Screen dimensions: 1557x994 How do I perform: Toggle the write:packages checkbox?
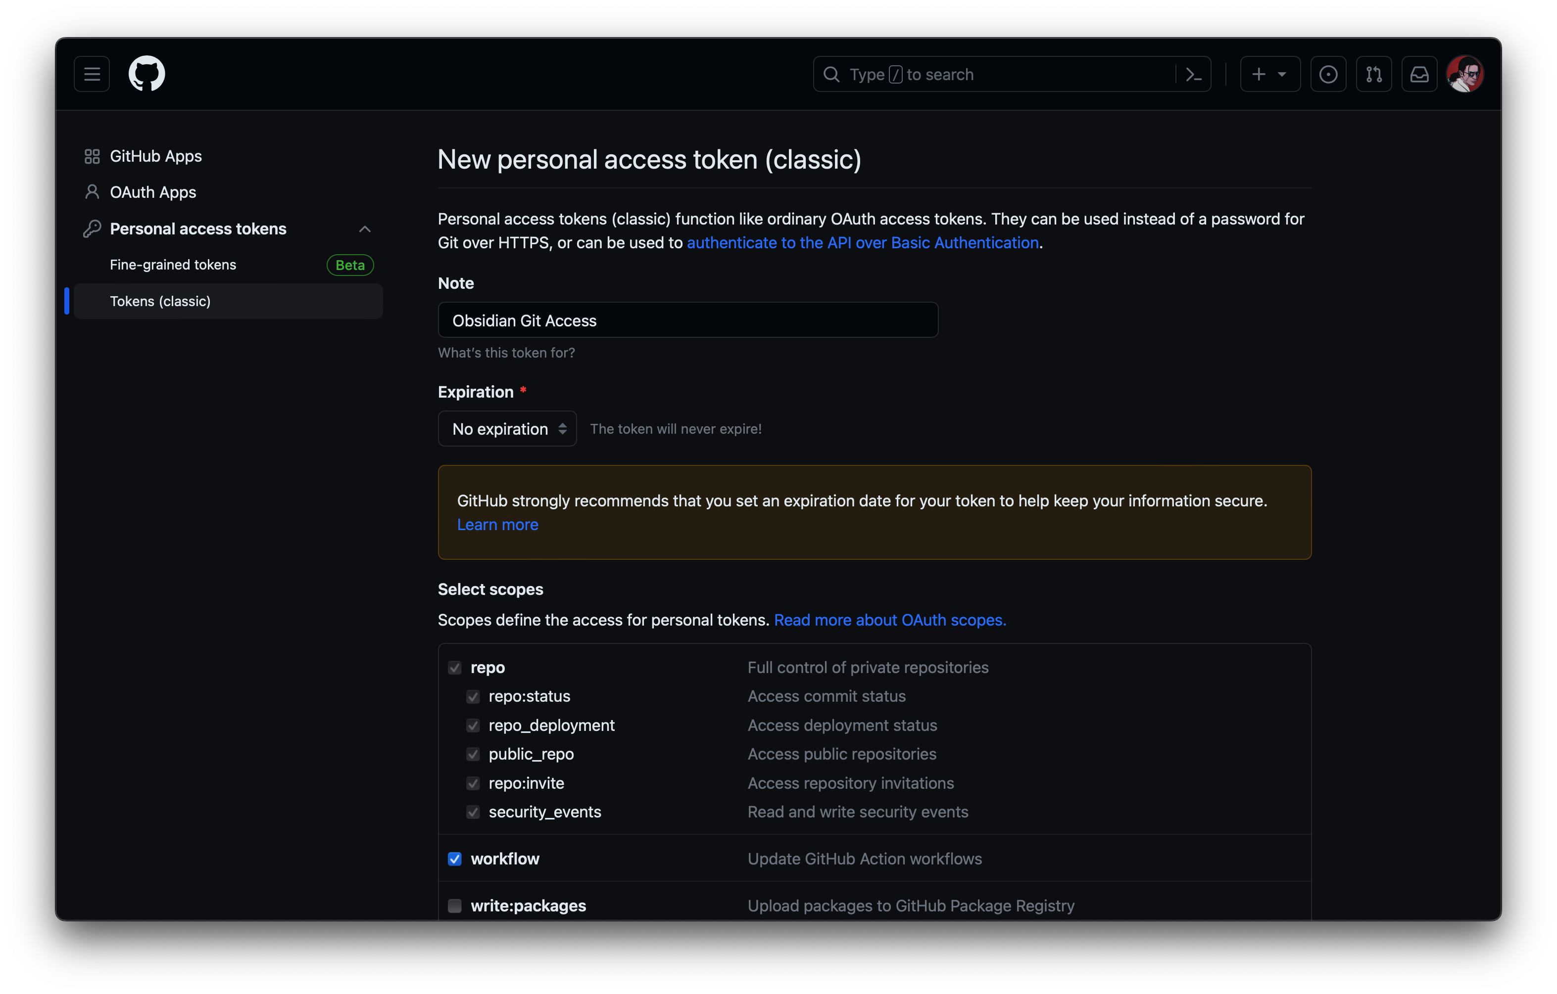pos(455,905)
